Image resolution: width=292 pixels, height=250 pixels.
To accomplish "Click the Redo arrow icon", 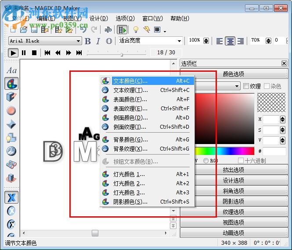I will pyautogui.click(x=94, y=29).
